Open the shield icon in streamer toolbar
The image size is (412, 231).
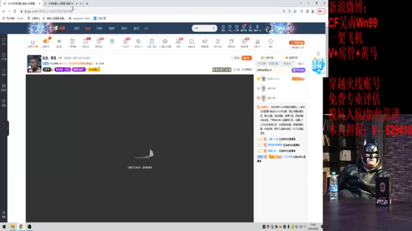139,42
